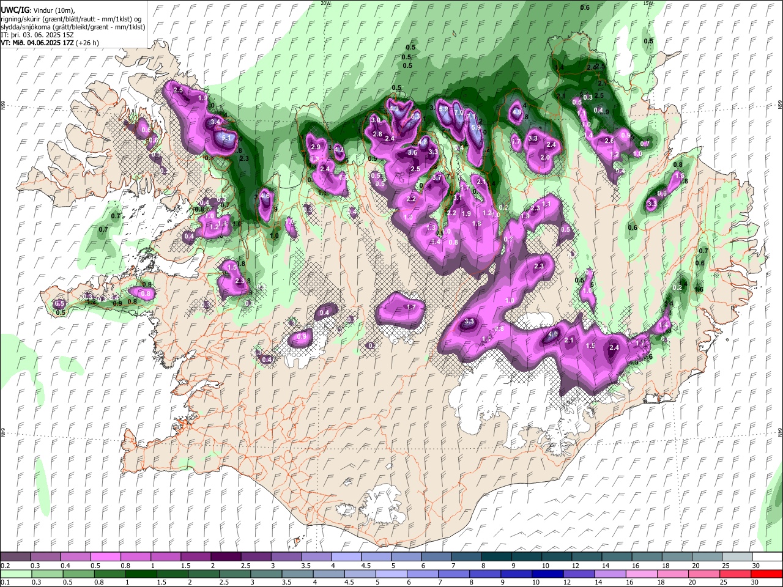Click the "5.1" precipitation value in the Westfjords
Viewport: 783px width, 587px height.
226,139
